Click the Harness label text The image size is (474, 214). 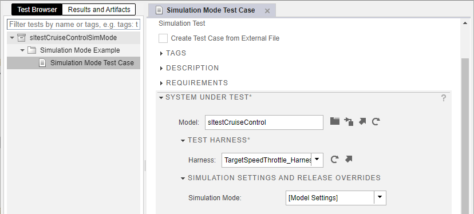coord(202,160)
